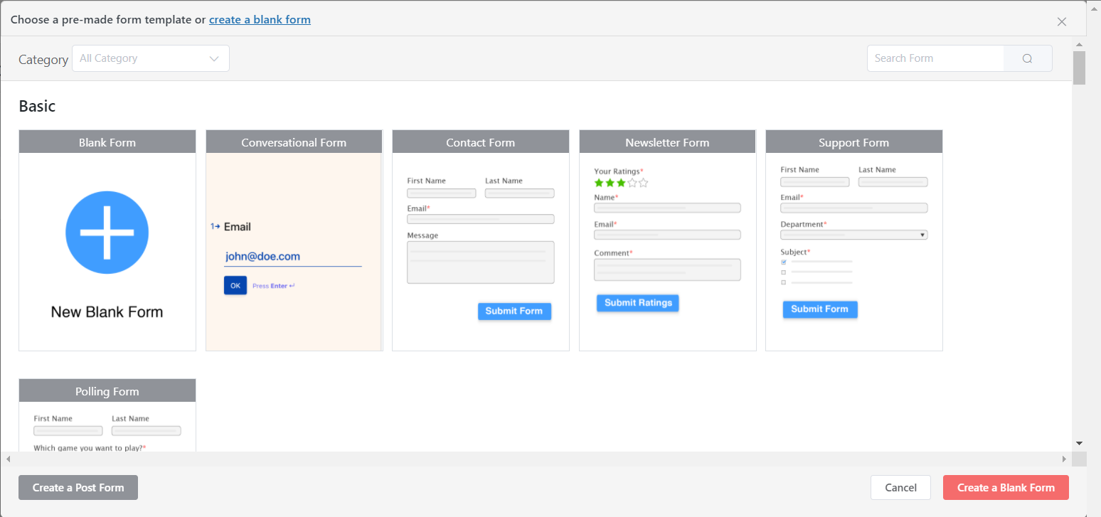Click the red Create a Blank Form button
Viewport: 1101px width, 517px height.
[1006, 488]
